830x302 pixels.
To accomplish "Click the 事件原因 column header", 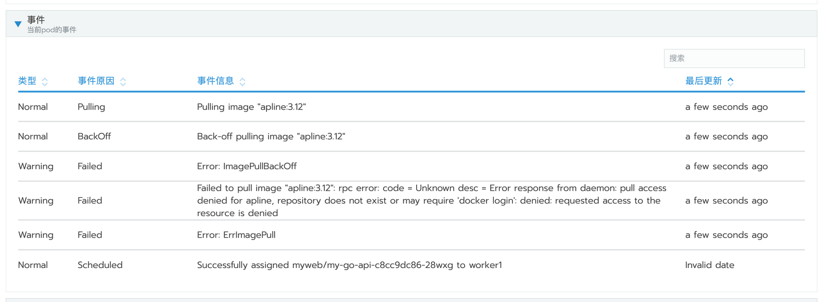I will point(96,81).
